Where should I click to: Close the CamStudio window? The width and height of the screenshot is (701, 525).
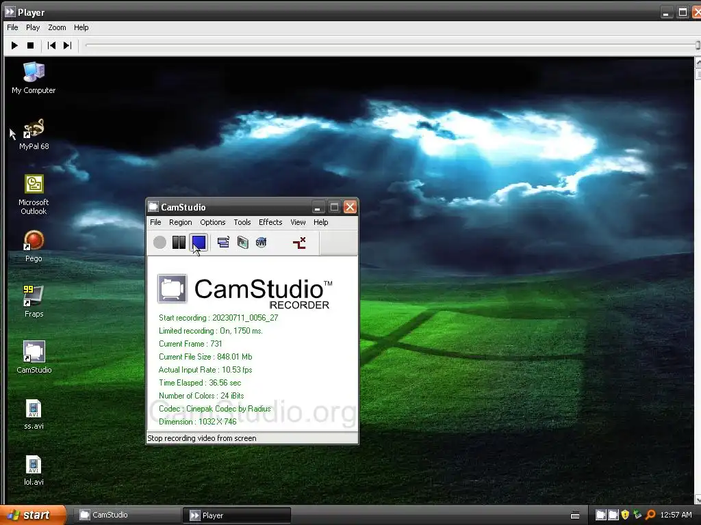pos(350,207)
